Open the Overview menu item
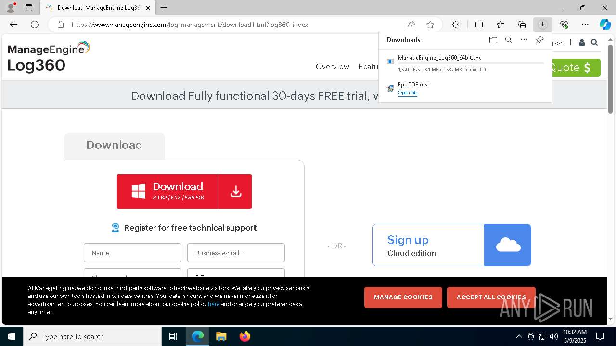Screen dimensions: 616x346 click(333, 67)
